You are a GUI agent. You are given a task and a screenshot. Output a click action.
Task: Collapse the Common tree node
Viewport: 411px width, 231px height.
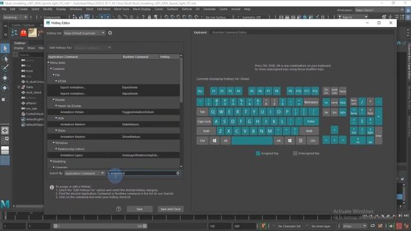(51, 69)
